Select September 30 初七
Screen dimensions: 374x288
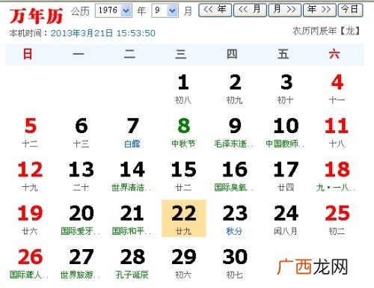point(235,263)
